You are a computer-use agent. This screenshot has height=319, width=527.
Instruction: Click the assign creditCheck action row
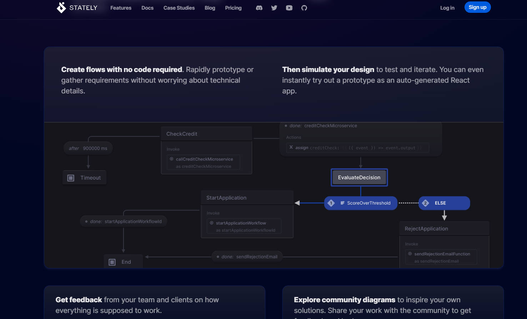coord(357,148)
